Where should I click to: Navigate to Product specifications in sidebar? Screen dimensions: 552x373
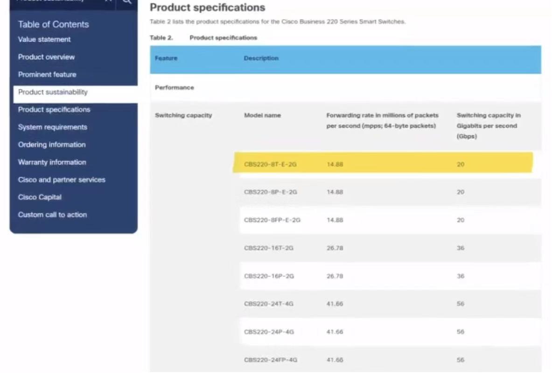click(54, 110)
